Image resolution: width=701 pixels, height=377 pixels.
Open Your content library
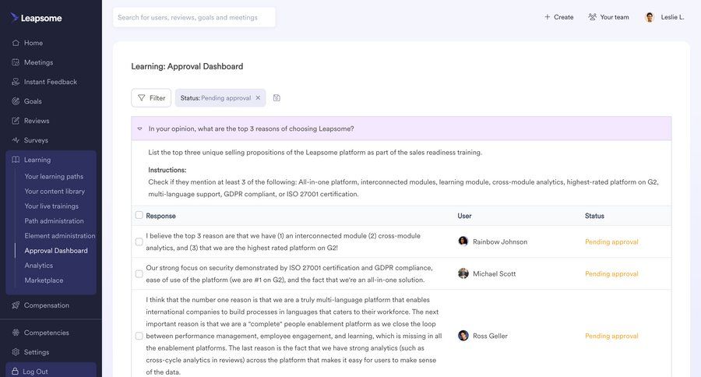click(55, 191)
